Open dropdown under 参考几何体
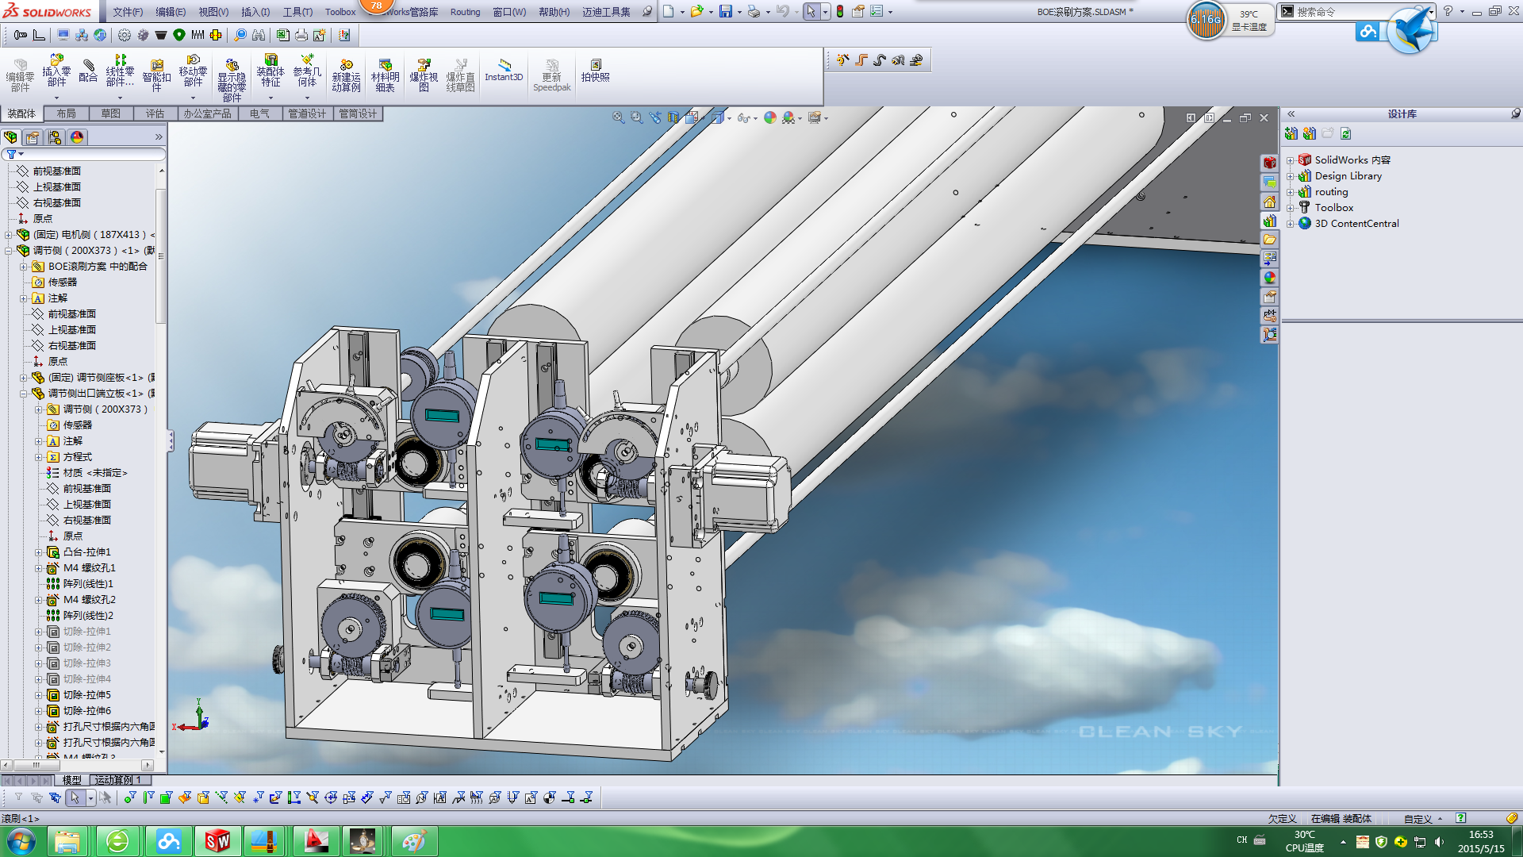Screen dimensions: 1523x857 pyautogui.click(x=307, y=98)
